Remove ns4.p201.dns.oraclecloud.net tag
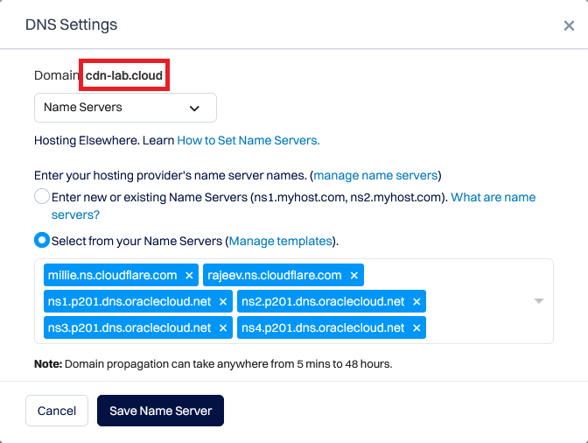Image resolution: width=588 pixels, height=443 pixels. point(416,327)
